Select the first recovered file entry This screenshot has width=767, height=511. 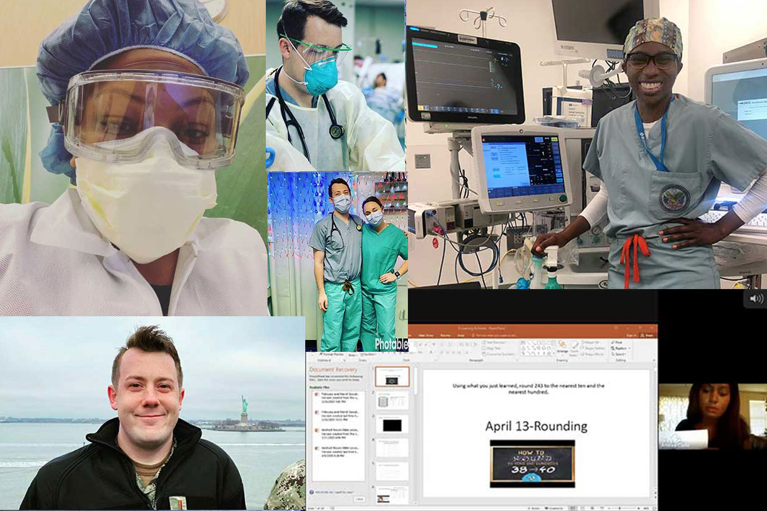coord(338,397)
